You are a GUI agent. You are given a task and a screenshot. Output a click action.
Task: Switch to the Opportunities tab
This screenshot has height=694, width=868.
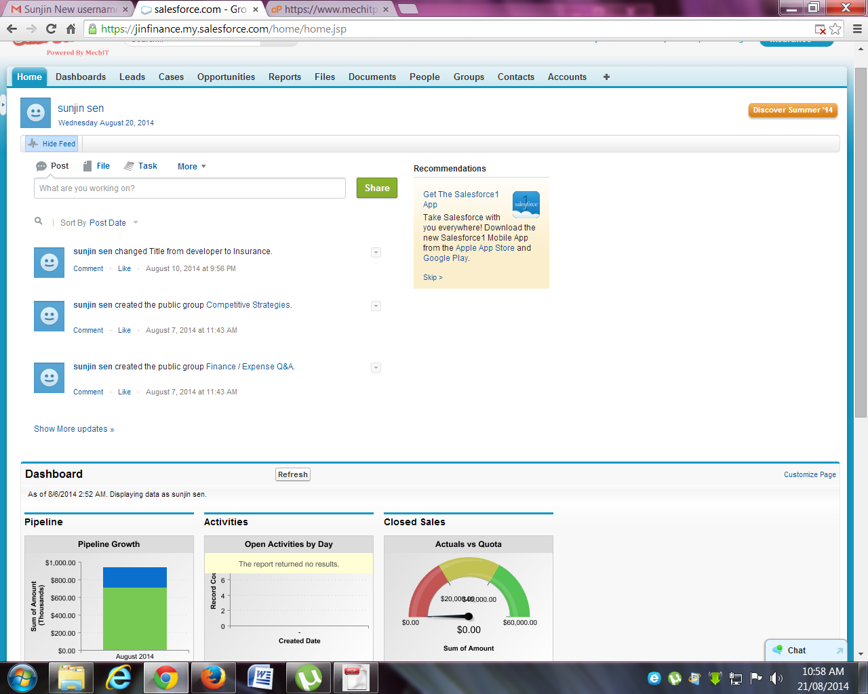click(226, 77)
